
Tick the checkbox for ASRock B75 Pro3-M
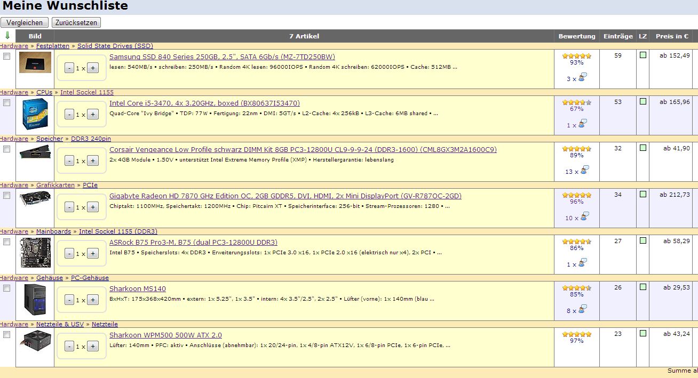7,242
